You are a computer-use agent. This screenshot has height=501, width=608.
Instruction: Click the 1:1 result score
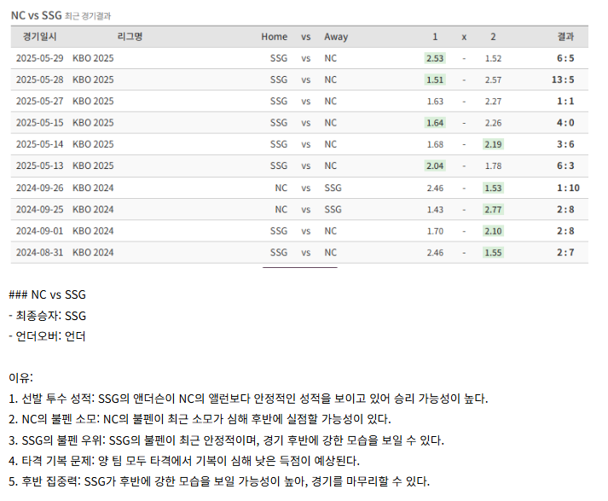coord(565,102)
